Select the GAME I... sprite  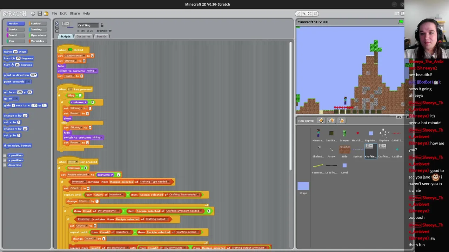click(x=397, y=135)
